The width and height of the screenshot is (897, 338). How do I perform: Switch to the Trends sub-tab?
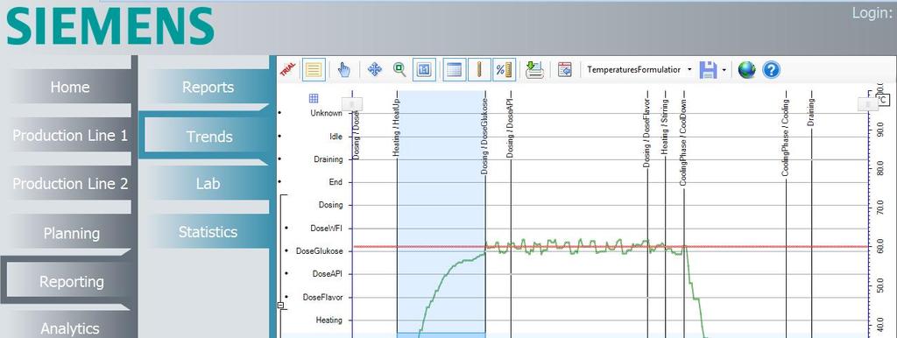point(209,137)
